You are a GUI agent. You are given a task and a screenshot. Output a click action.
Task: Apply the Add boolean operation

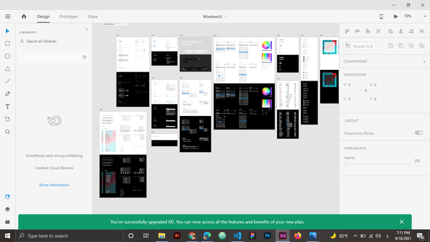tap(391, 46)
